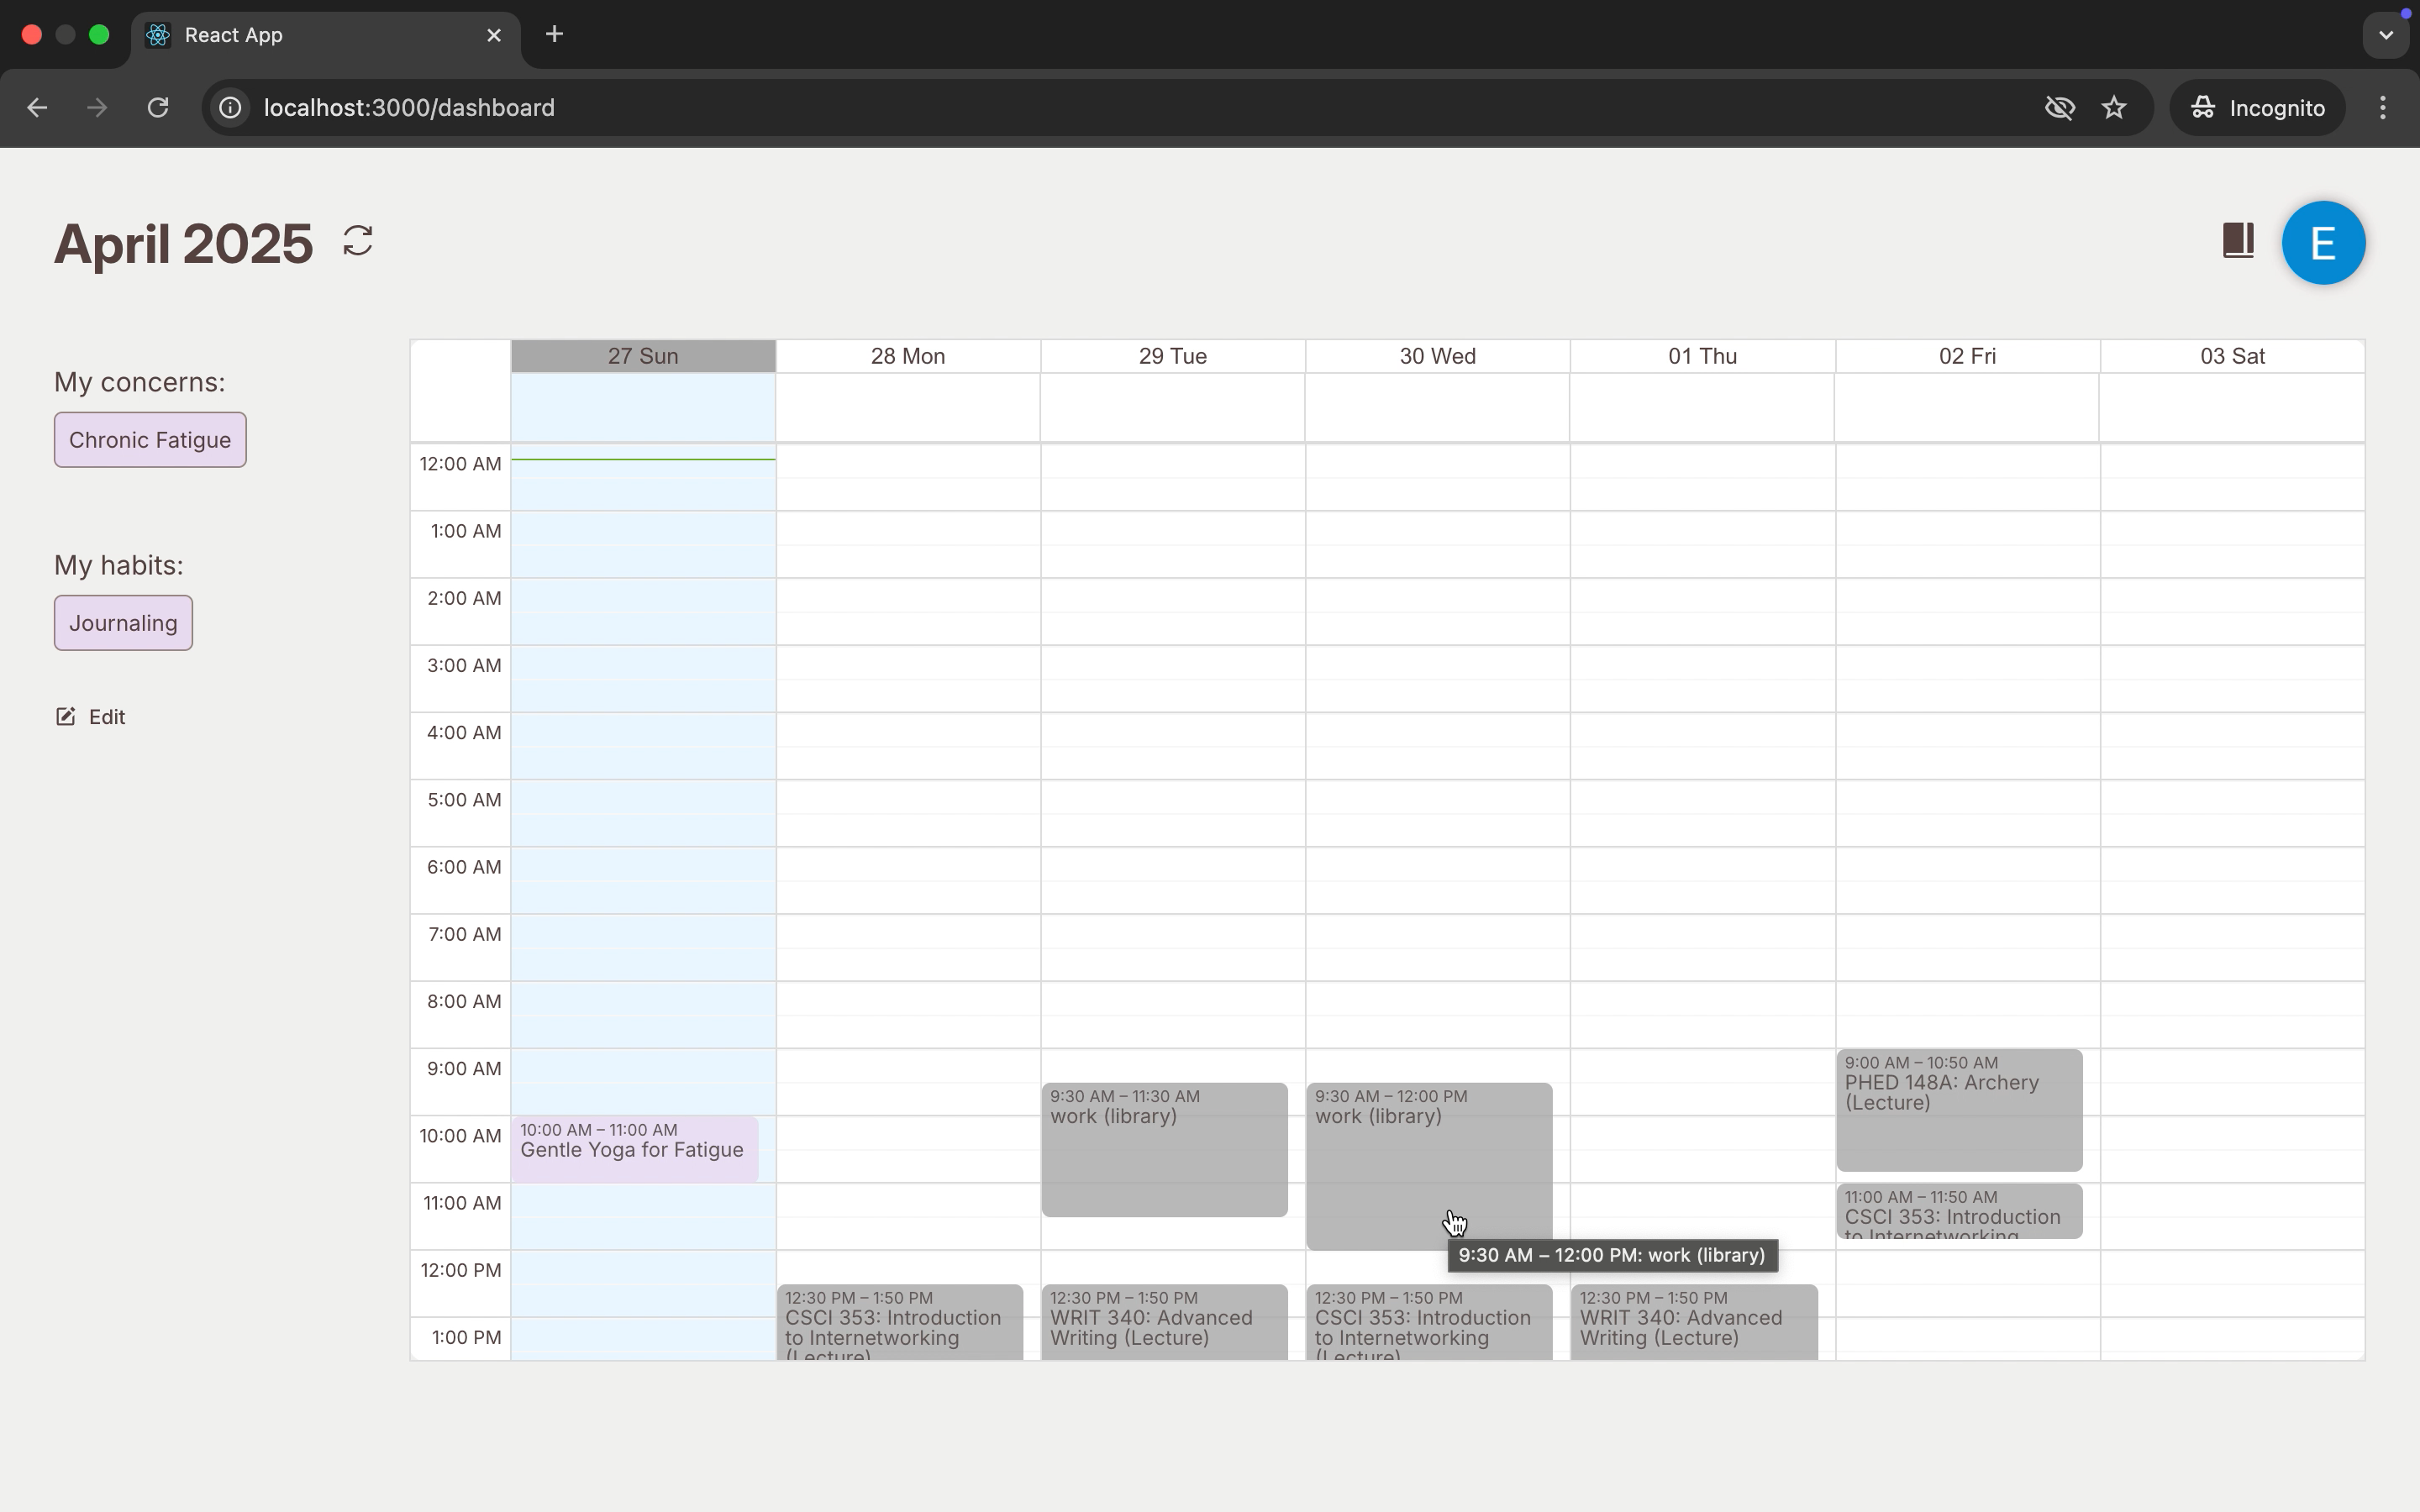Open Gentle Yoga for Fatigue event
The image size is (2420, 1512).
point(634,1150)
